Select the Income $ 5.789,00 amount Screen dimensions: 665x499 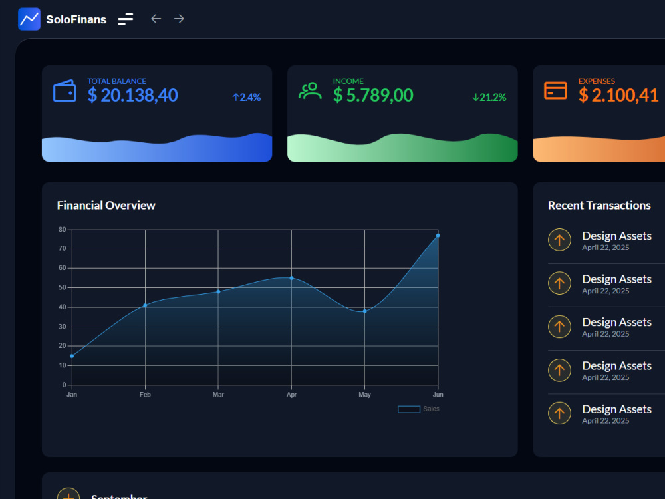pyautogui.click(x=373, y=95)
